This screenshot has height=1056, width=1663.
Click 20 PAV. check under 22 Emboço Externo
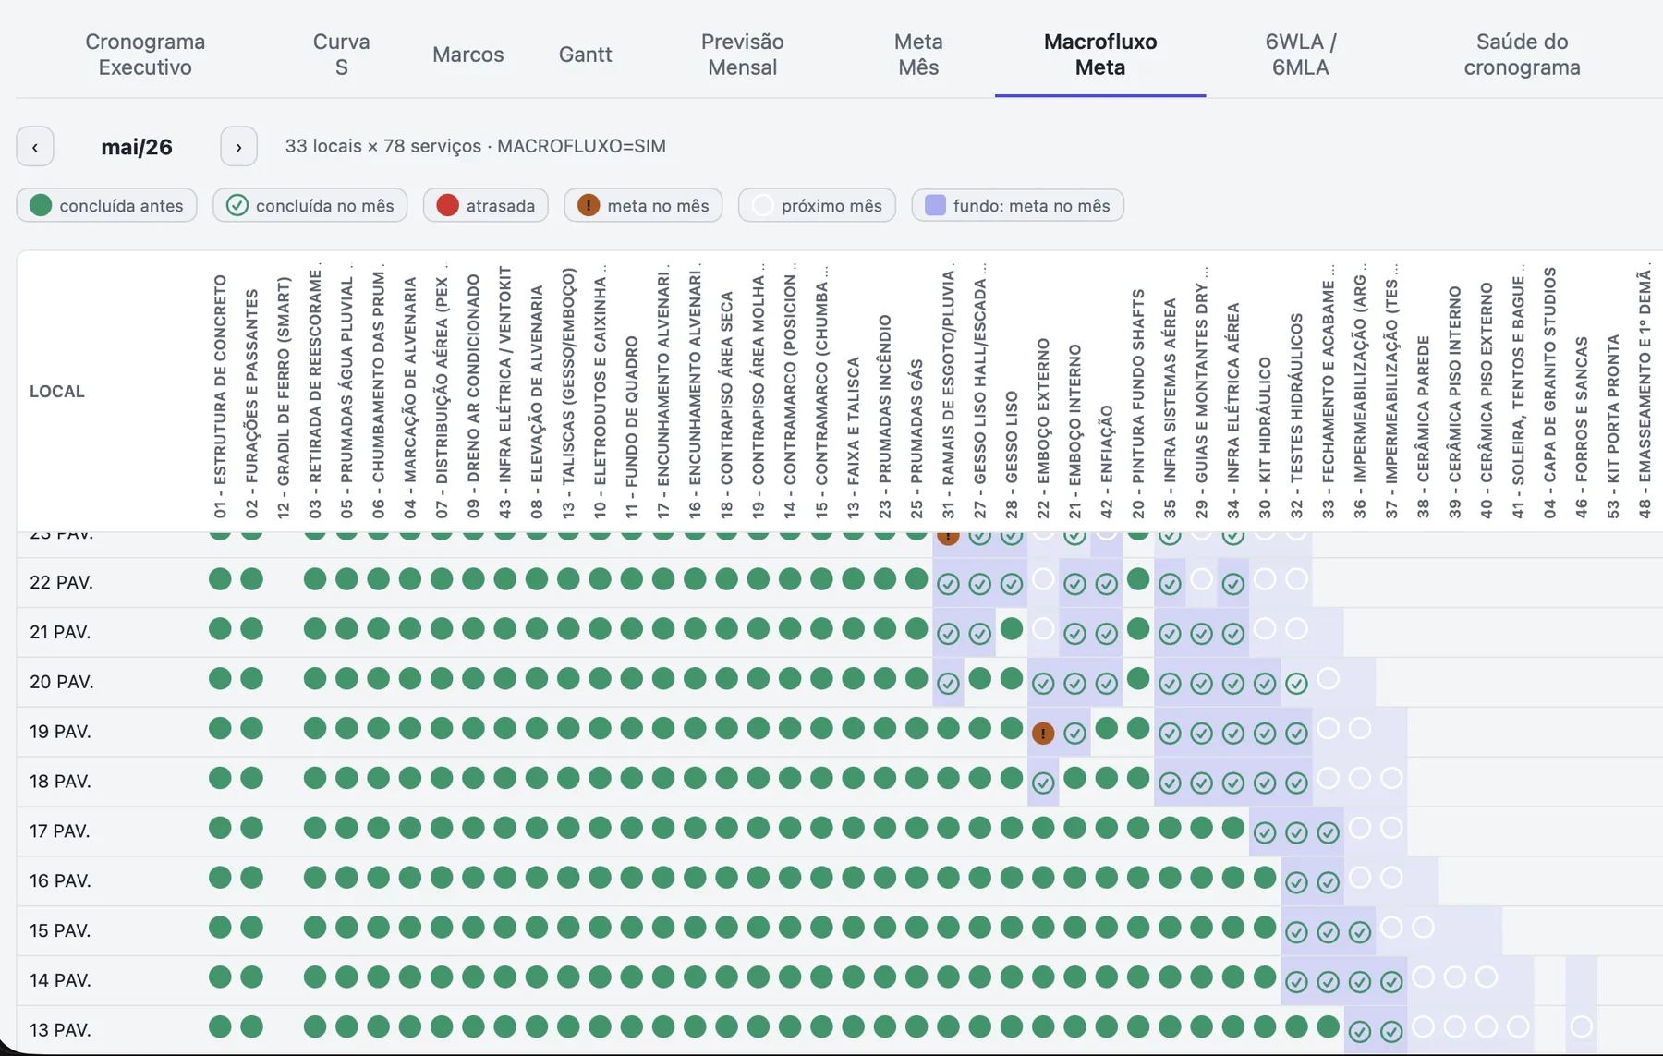tap(1043, 683)
